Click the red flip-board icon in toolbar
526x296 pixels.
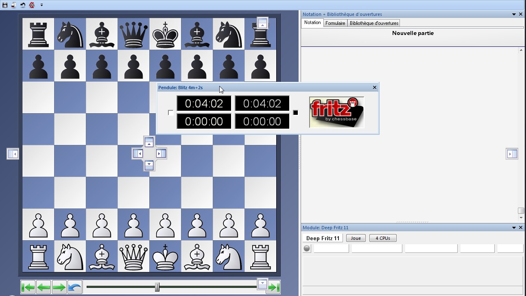point(32,5)
